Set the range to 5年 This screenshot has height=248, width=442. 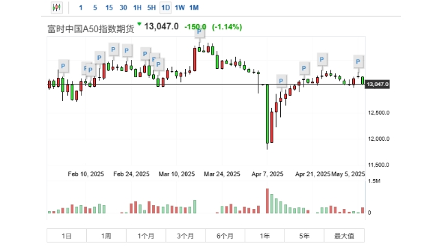[x=304, y=236]
